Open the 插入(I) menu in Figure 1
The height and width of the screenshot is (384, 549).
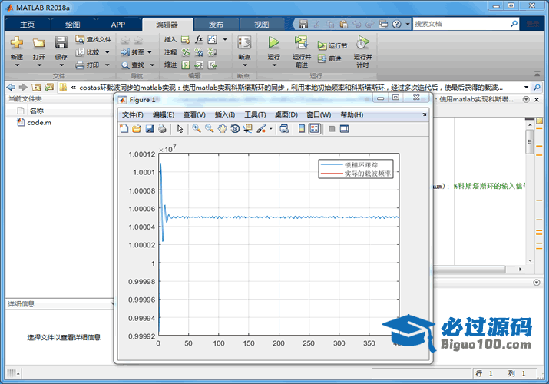pos(225,114)
